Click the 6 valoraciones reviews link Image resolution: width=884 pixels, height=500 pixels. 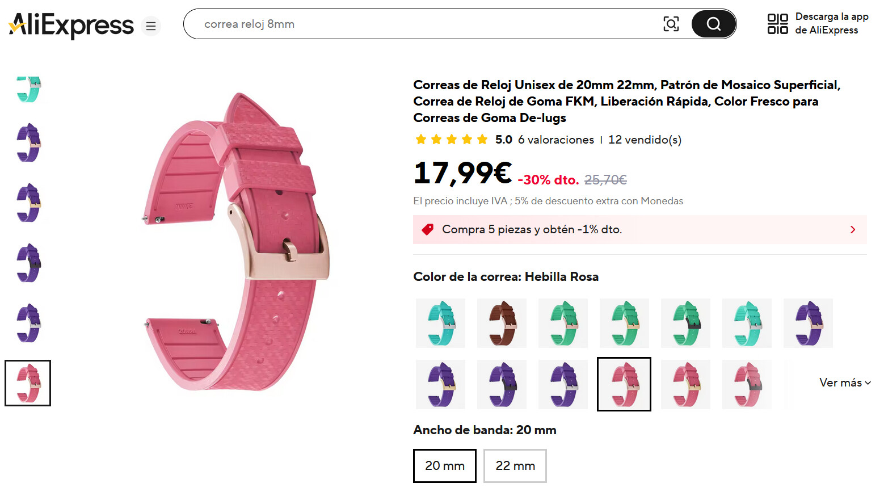[555, 140]
